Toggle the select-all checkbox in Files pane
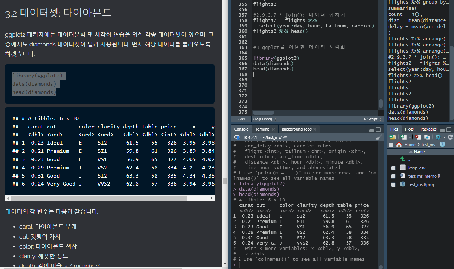454x269 pixels. (x=391, y=144)
